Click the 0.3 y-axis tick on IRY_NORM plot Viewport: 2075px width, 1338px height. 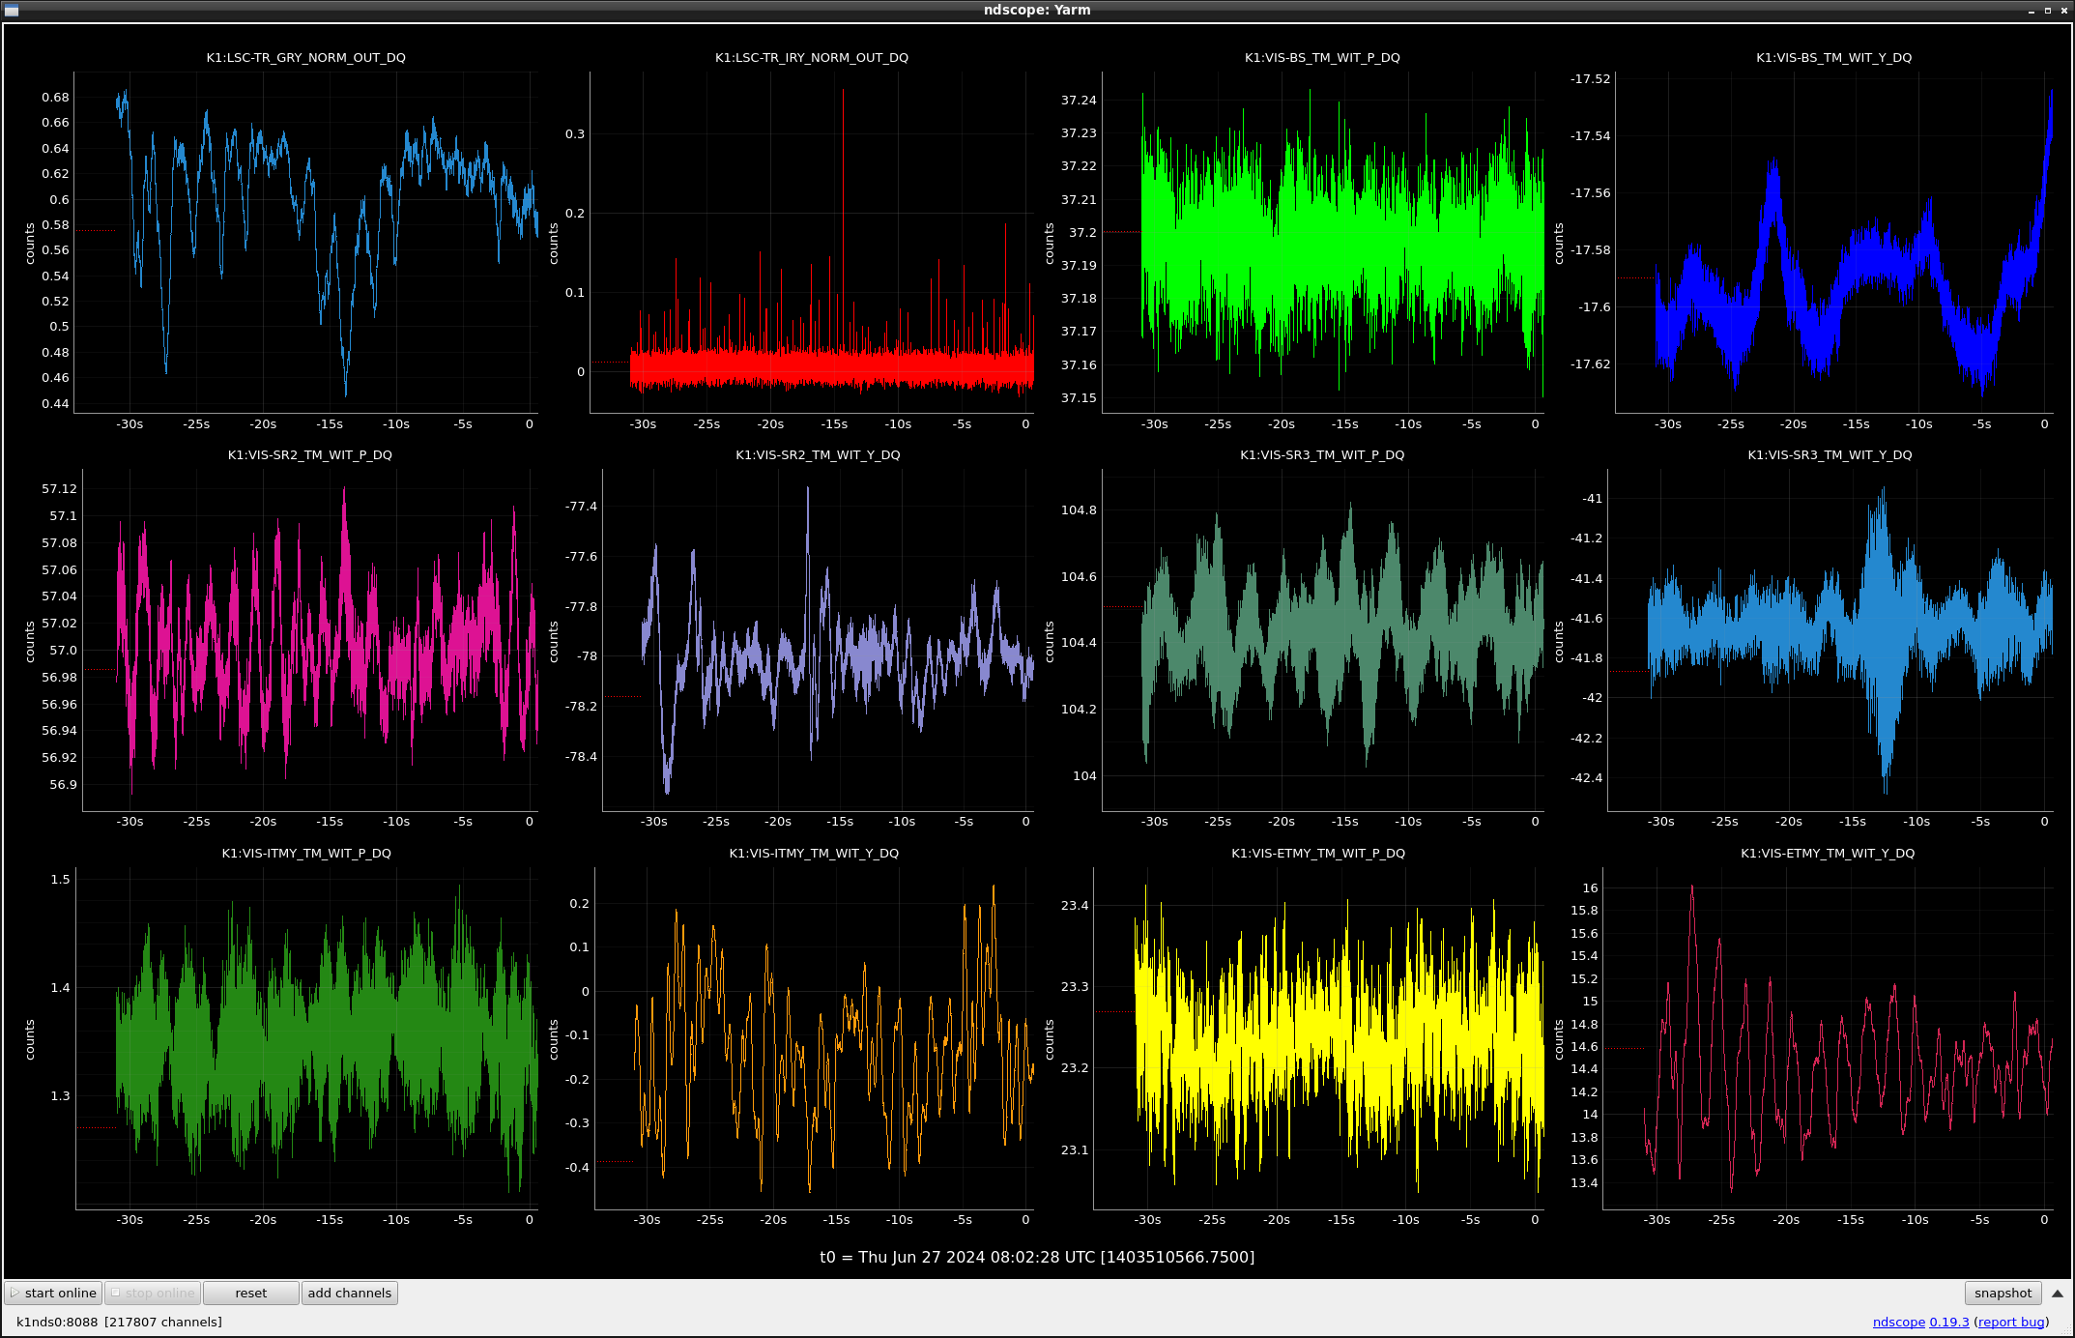tap(575, 133)
